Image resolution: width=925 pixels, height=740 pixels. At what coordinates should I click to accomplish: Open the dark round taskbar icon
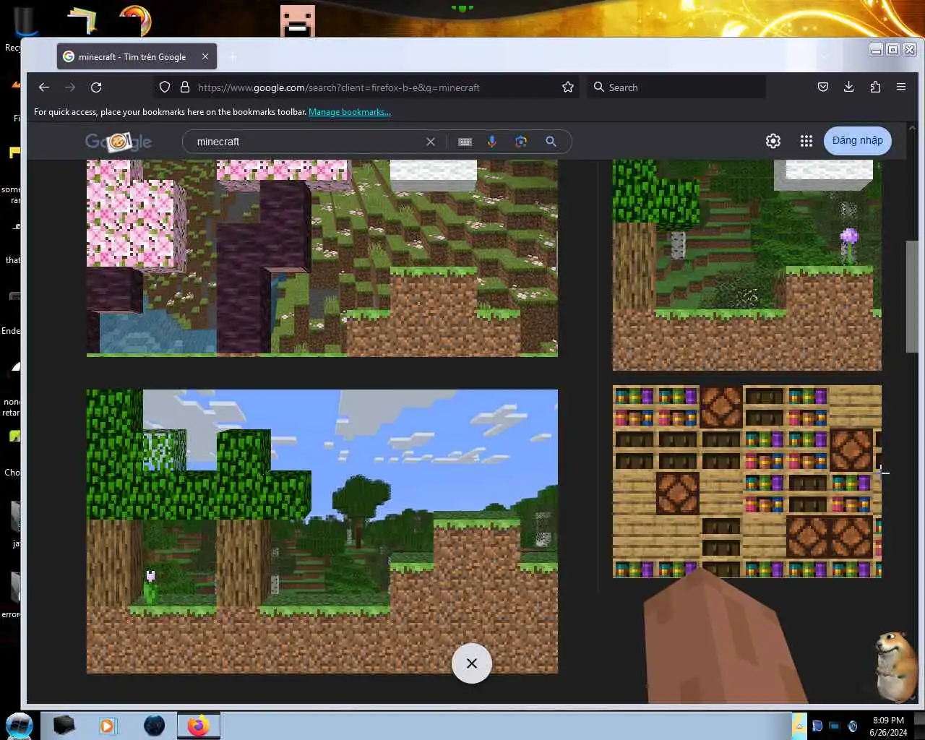coord(154,726)
